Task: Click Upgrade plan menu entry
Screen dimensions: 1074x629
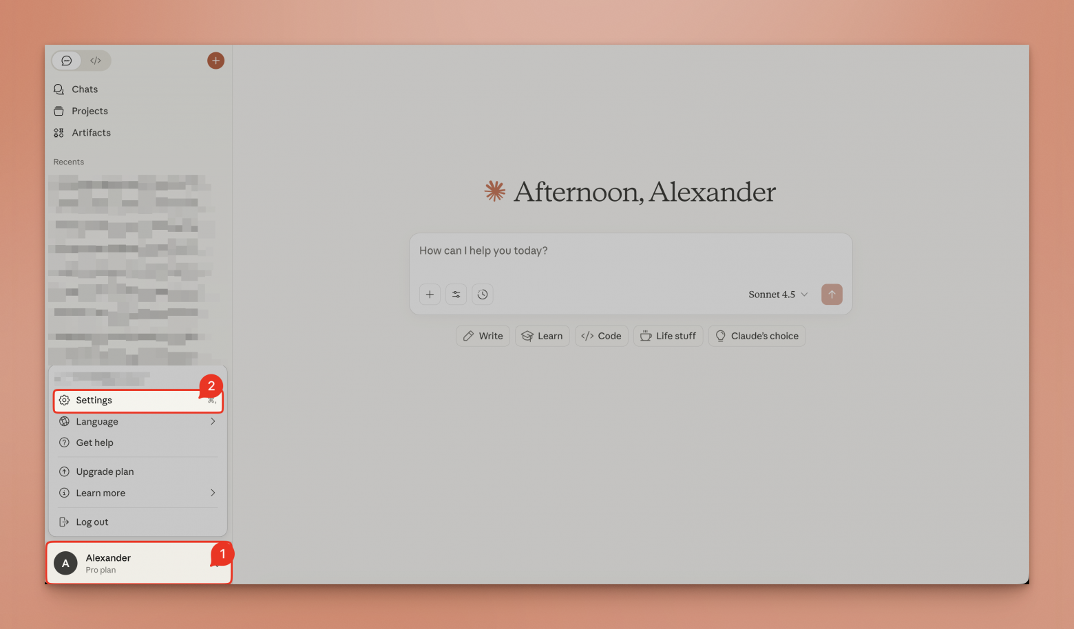Action: coord(105,472)
